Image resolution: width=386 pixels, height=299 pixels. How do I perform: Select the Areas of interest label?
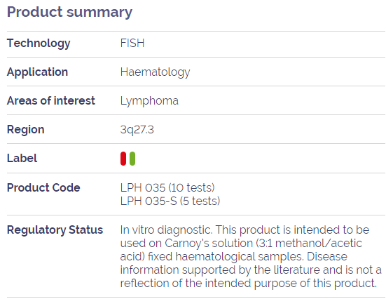(51, 100)
